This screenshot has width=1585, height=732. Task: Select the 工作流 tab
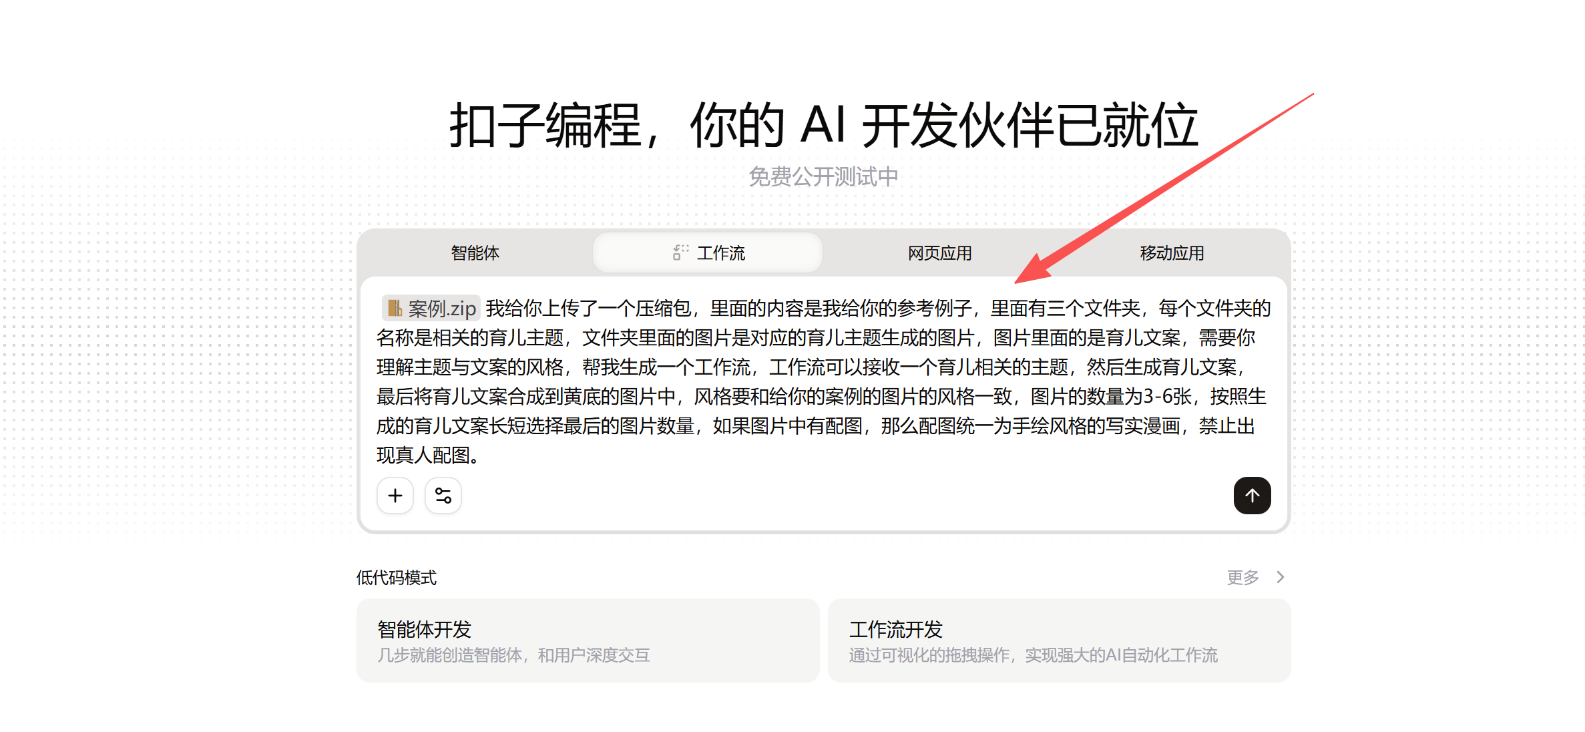[720, 253]
